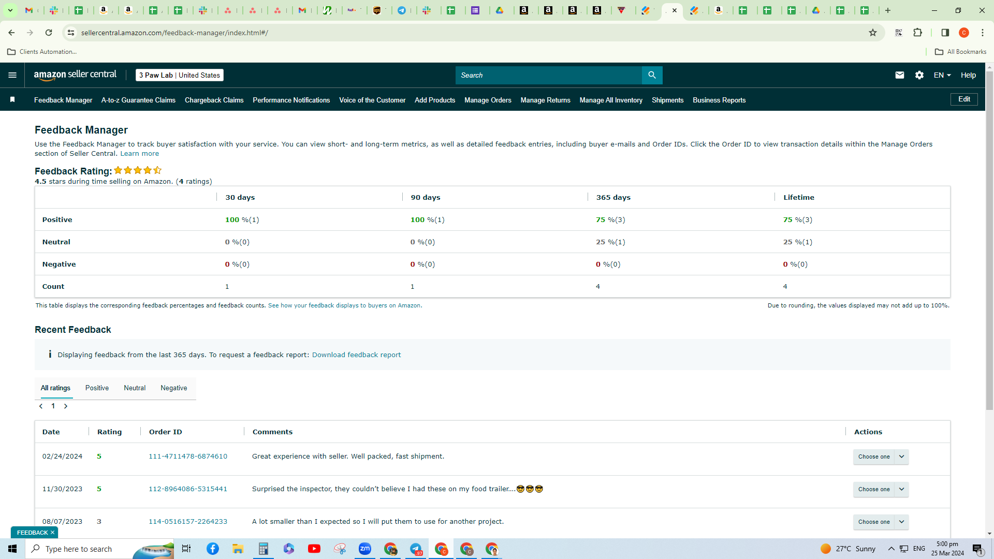
Task: Expand the Chrome tab search dropdown
Action: tap(10, 10)
